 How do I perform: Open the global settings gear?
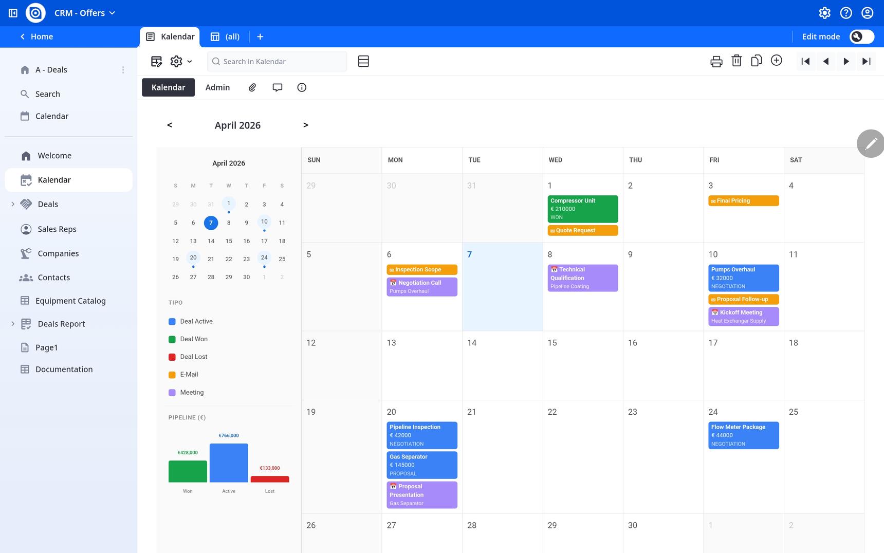click(x=824, y=13)
